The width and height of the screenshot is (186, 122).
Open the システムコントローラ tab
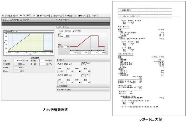(10, 16)
